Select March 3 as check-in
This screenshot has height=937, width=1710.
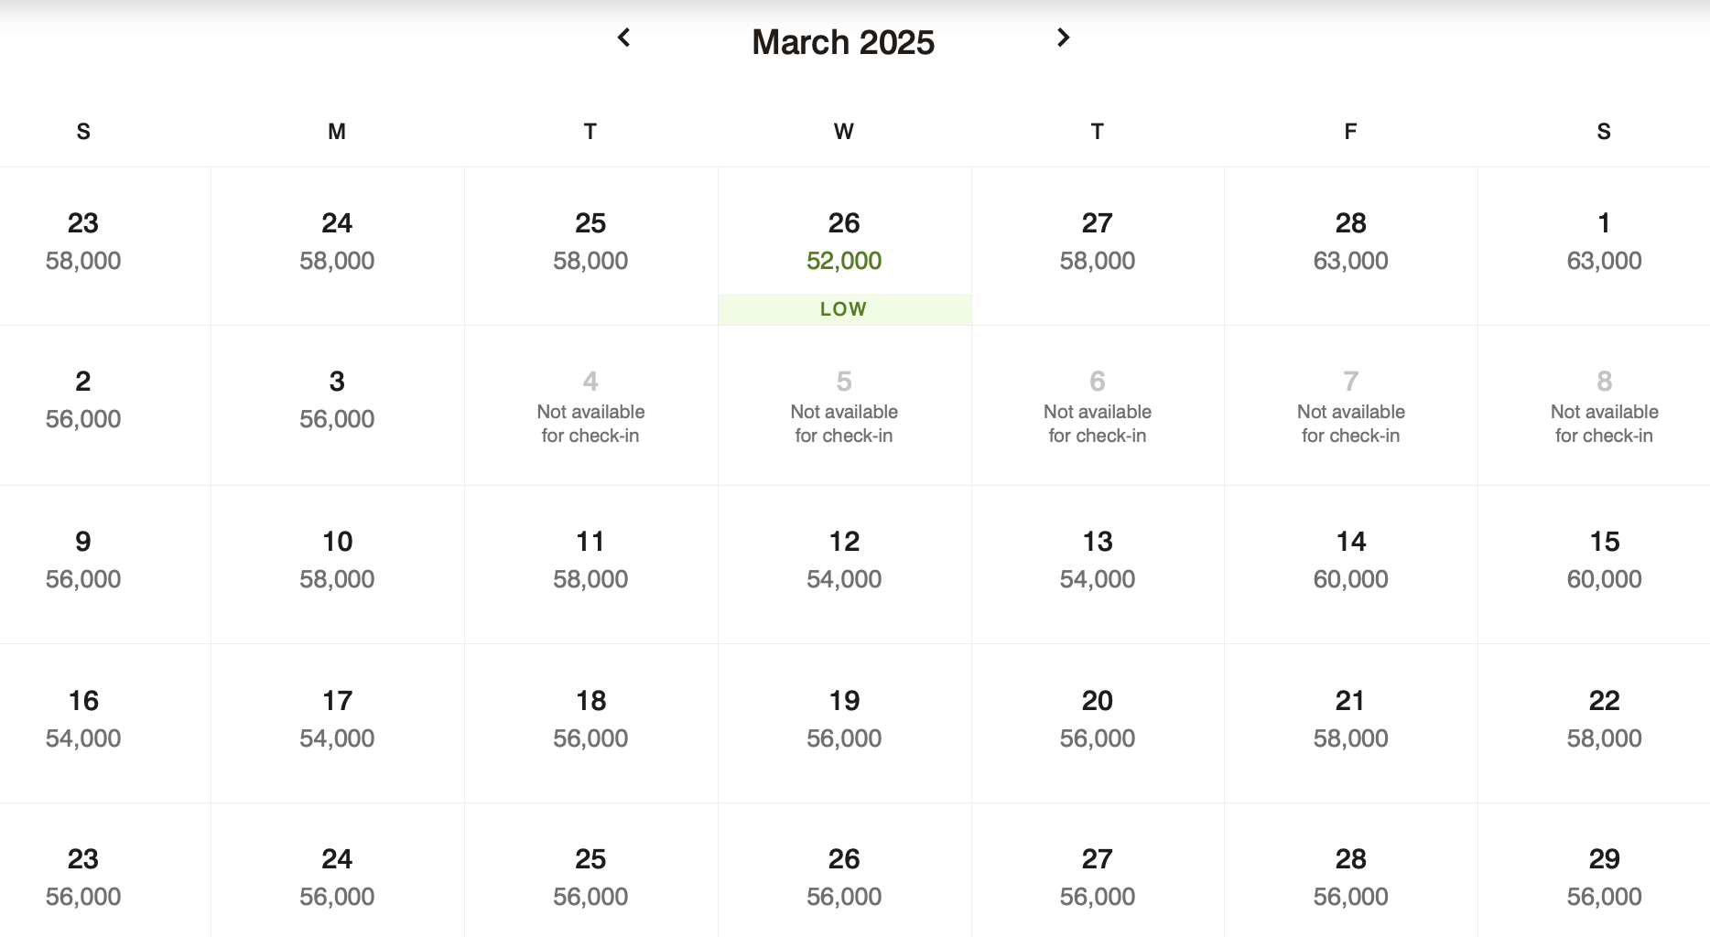[x=337, y=400]
